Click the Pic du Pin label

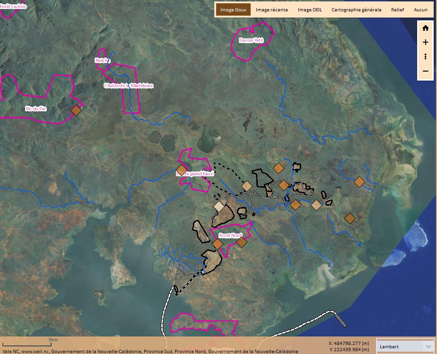[x=35, y=109]
